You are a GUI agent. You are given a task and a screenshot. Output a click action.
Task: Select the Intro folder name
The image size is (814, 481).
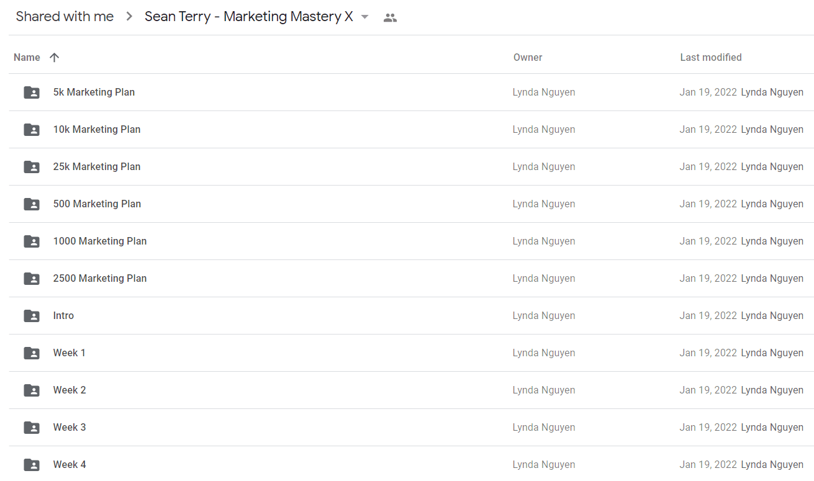point(63,315)
